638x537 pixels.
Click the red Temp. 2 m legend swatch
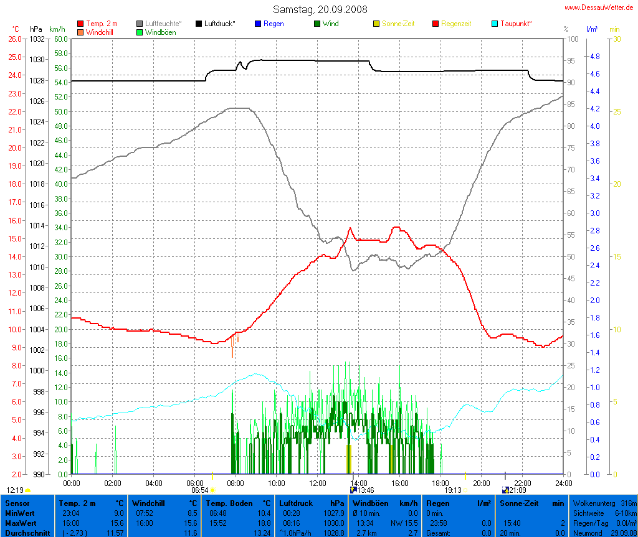coord(80,24)
